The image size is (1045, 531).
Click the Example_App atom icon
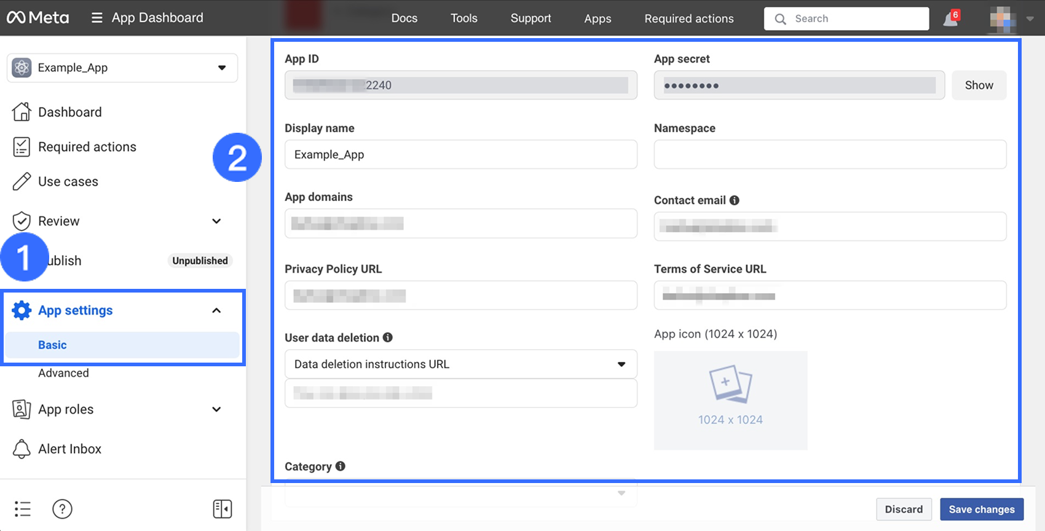pyautogui.click(x=22, y=68)
